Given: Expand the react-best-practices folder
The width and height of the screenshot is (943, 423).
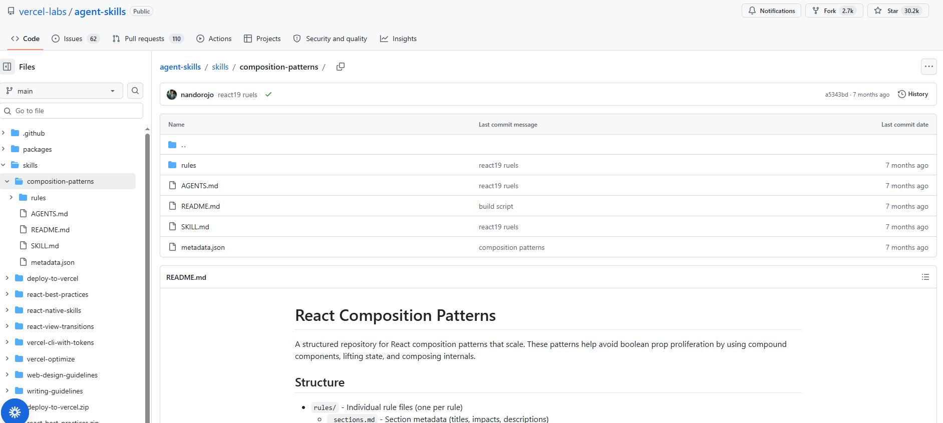Looking at the screenshot, I should pyautogui.click(x=7, y=294).
